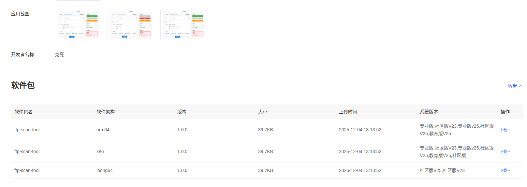Click the 软件包名 column header
The image size is (527, 187).
[23, 112]
